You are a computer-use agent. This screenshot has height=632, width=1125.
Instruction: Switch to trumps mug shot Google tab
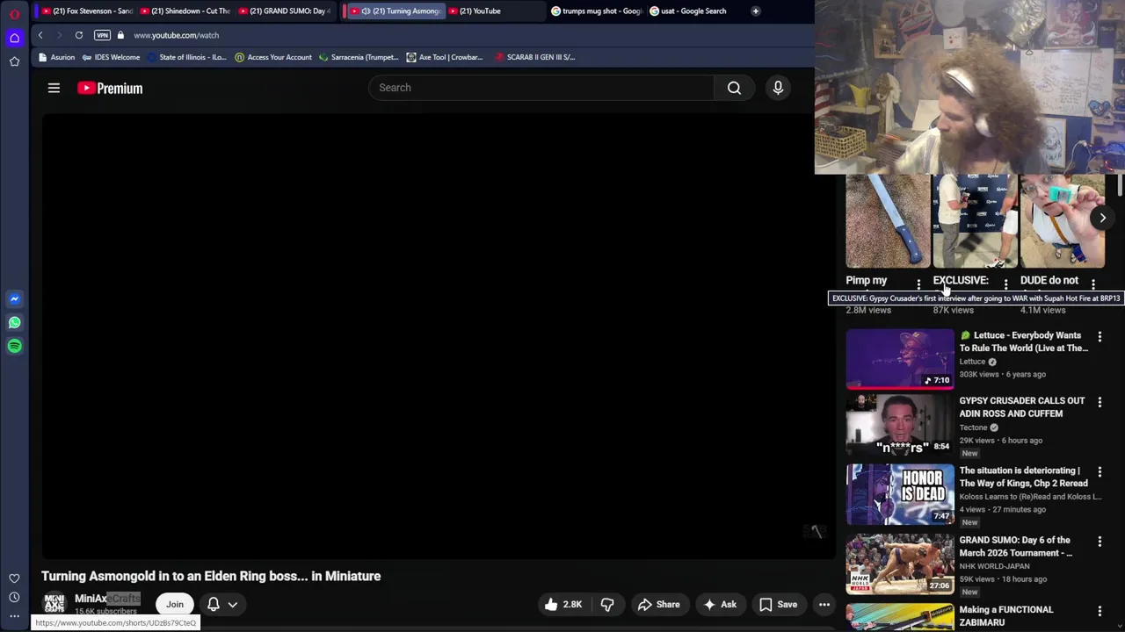tap(596, 11)
